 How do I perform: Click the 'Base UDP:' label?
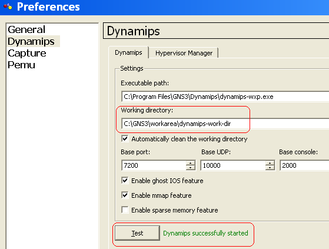[216, 152]
